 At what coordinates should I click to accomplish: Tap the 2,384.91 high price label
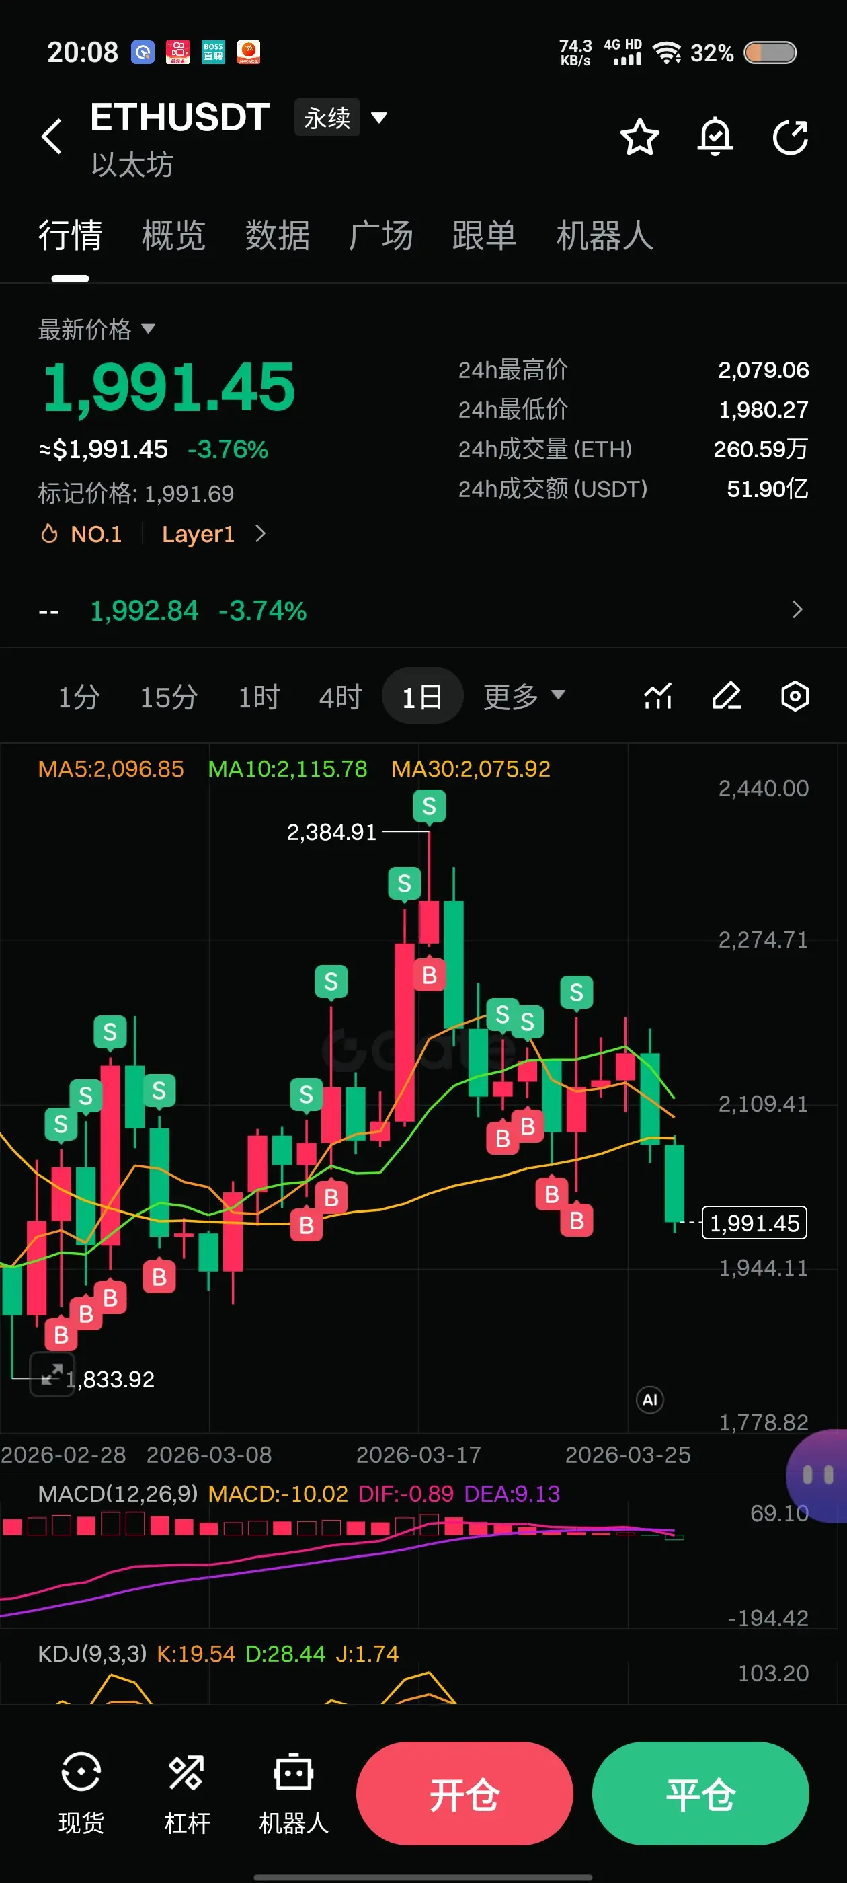331,832
